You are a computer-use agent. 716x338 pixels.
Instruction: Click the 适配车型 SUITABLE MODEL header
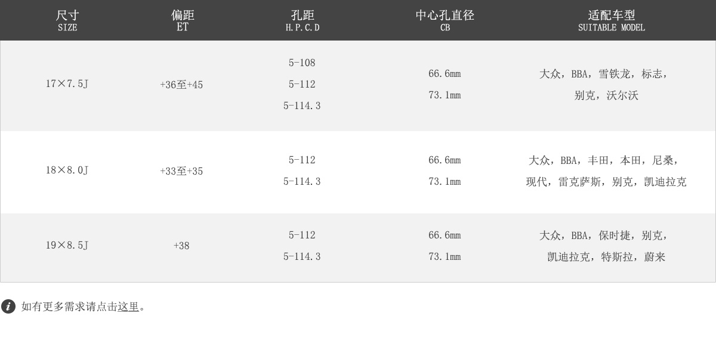[x=612, y=20]
